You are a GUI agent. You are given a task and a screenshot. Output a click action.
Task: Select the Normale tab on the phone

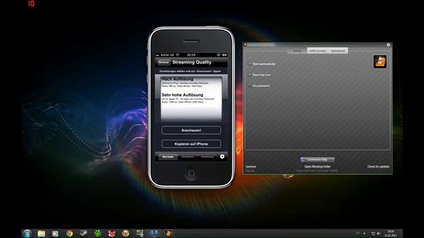168,157
